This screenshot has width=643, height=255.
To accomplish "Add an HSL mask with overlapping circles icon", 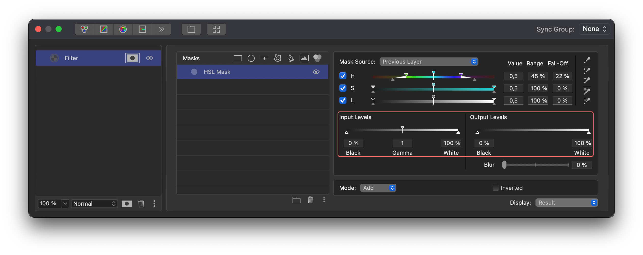I will pos(317,58).
